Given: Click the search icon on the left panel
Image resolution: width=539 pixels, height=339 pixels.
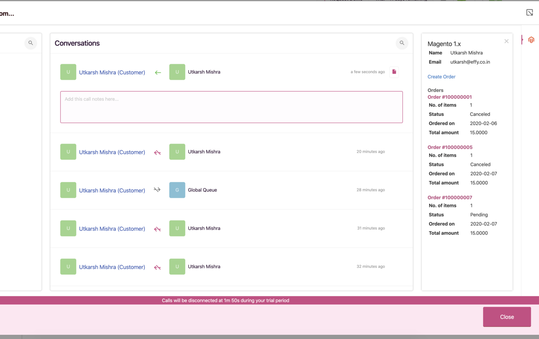Looking at the screenshot, I should [31, 43].
